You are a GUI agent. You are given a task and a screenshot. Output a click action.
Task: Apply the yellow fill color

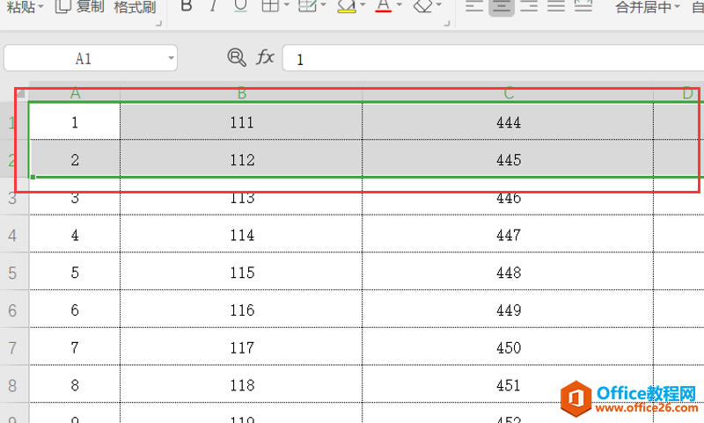click(x=347, y=6)
